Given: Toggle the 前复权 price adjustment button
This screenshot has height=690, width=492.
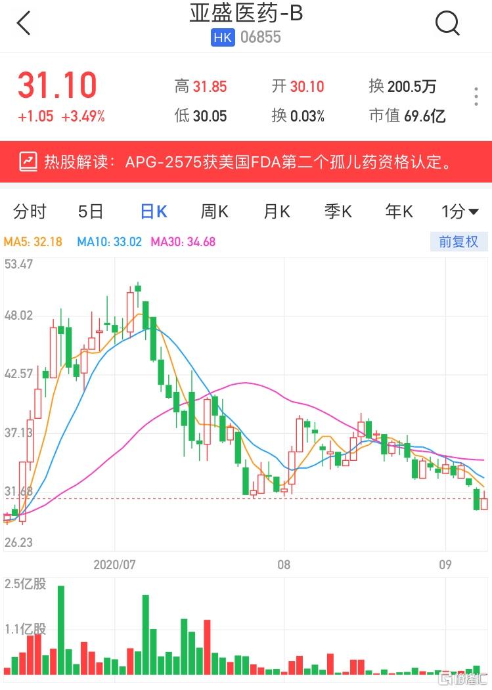Looking at the screenshot, I should pos(458,242).
